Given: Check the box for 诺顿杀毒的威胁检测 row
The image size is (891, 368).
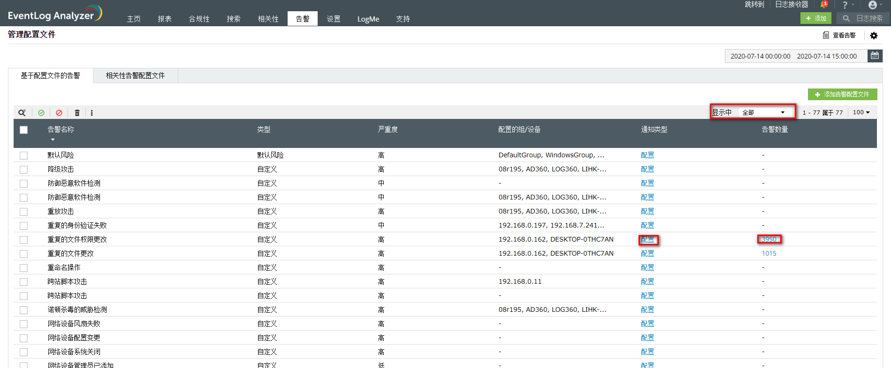Looking at the screenshot, I should pos(24,310).
